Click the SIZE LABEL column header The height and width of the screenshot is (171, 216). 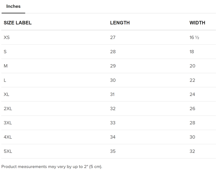[18, 23]
